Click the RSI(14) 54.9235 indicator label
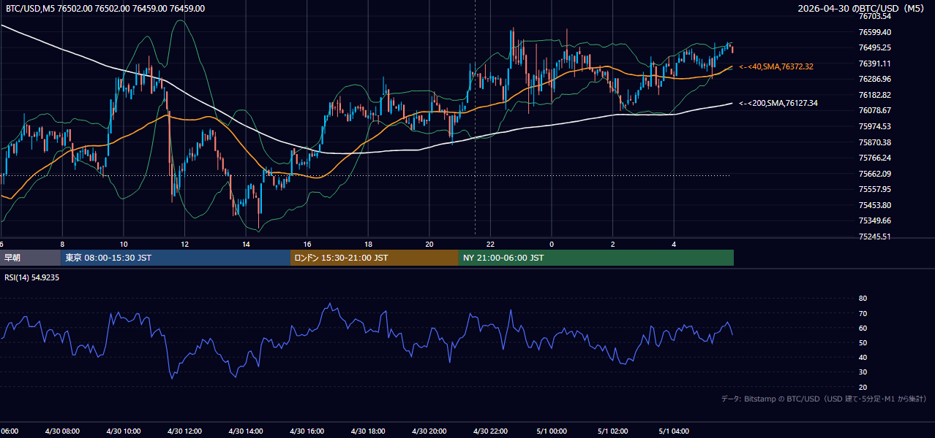 pyautogui.click(x=32, y=277)
